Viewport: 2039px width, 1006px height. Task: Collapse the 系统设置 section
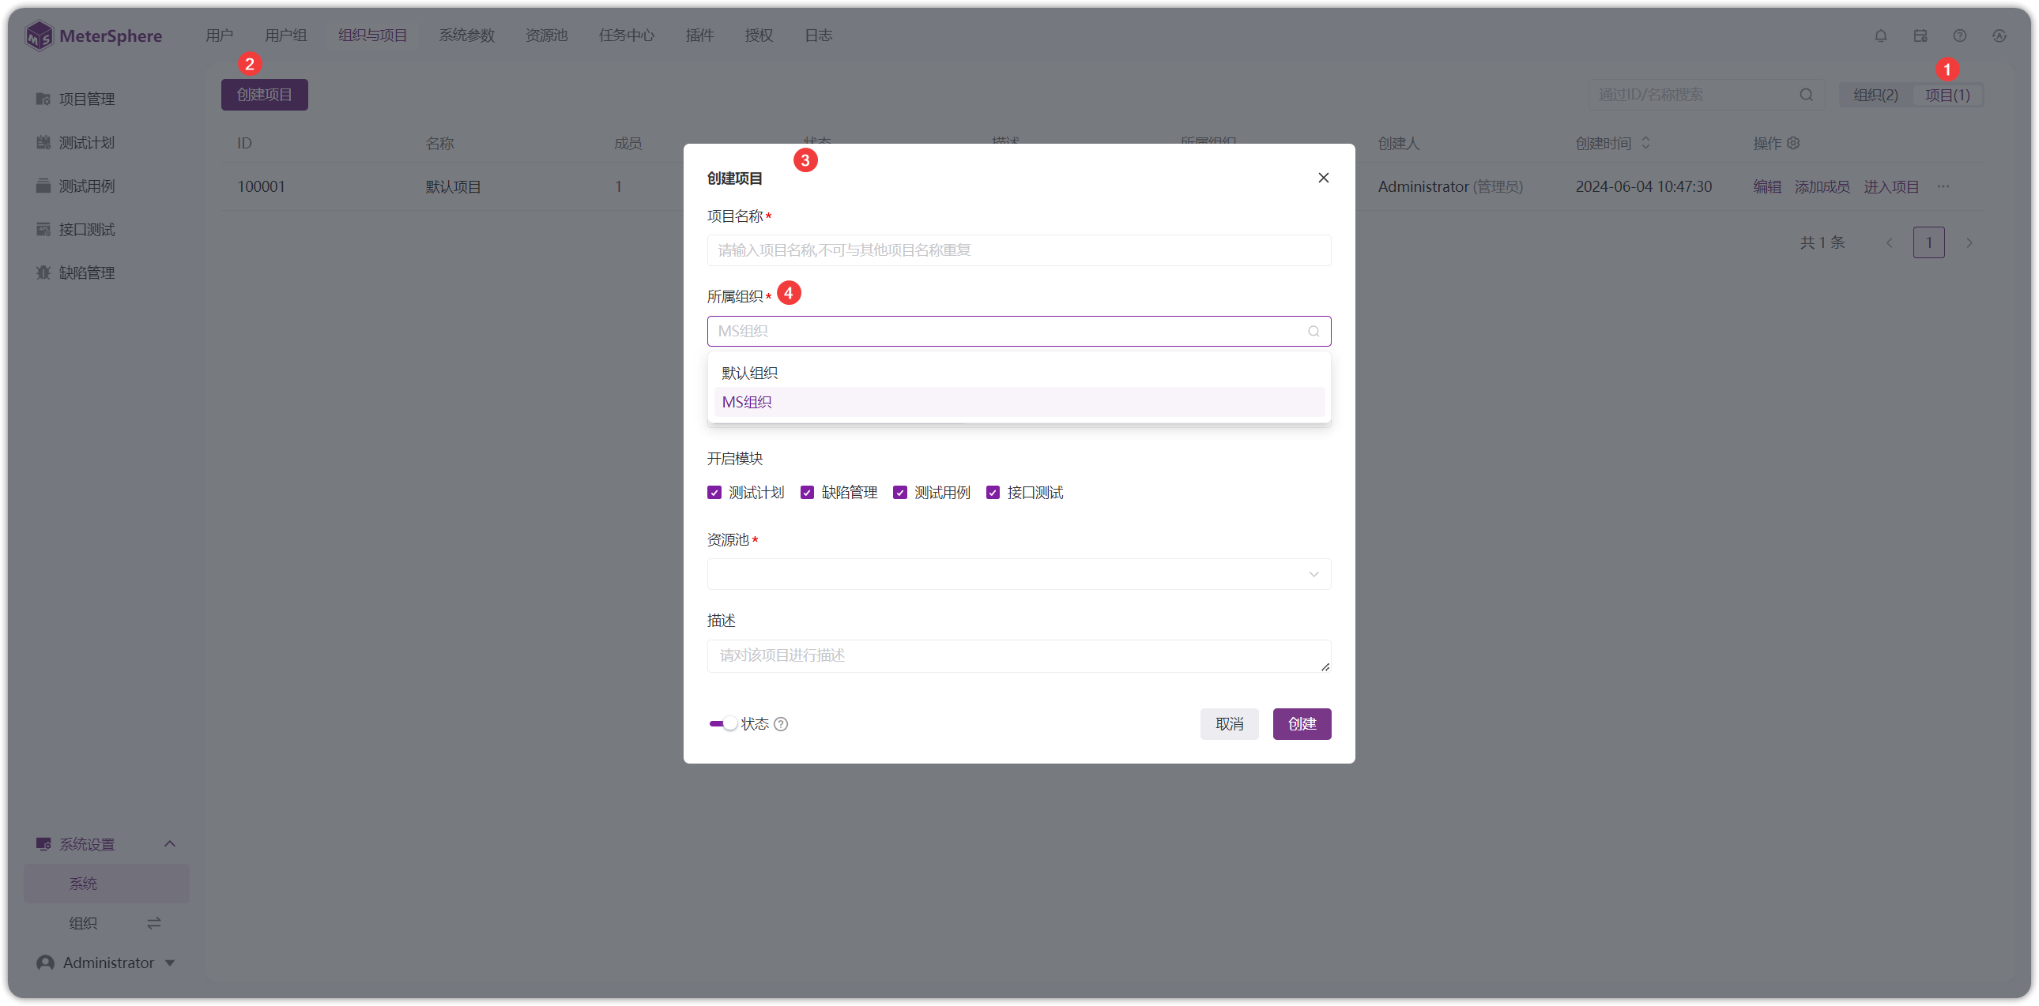[169, 844]
